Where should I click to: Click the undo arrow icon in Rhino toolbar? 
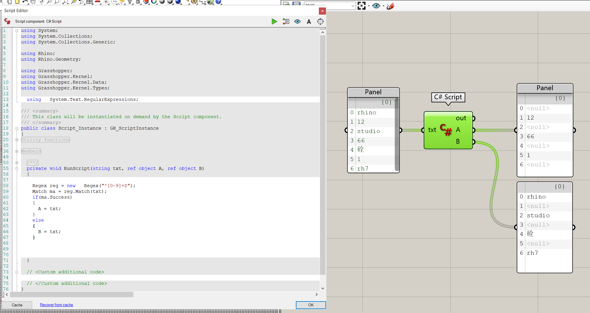(25, 2)
